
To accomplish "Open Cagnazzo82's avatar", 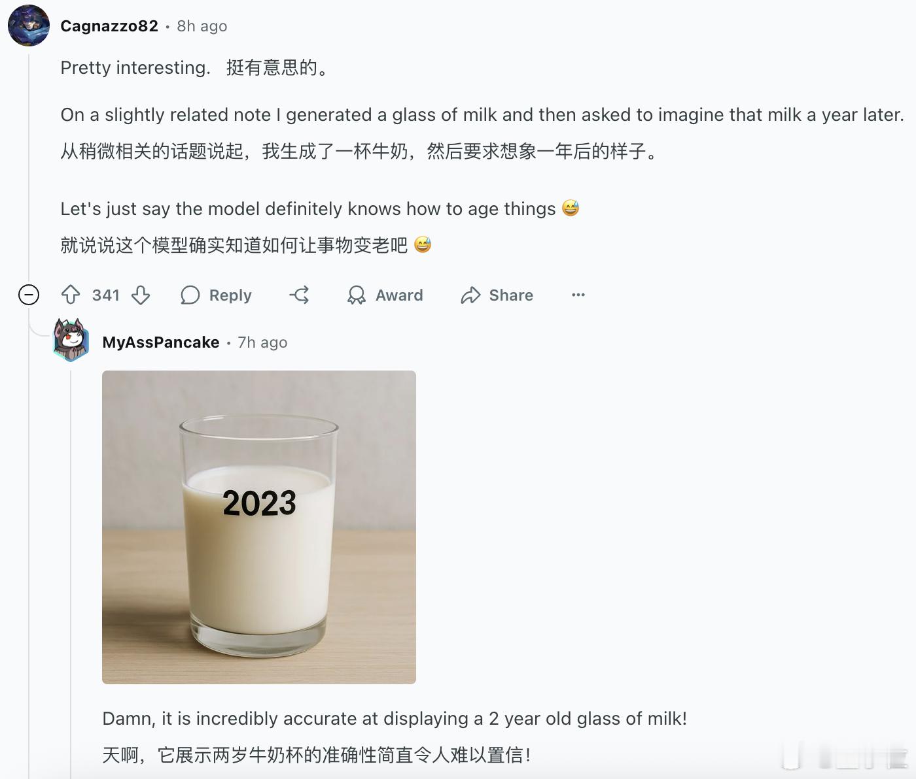I will pos(29,25).
